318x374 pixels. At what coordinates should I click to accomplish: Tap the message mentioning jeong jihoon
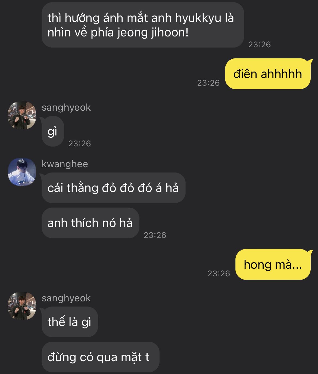click(143, 25)
